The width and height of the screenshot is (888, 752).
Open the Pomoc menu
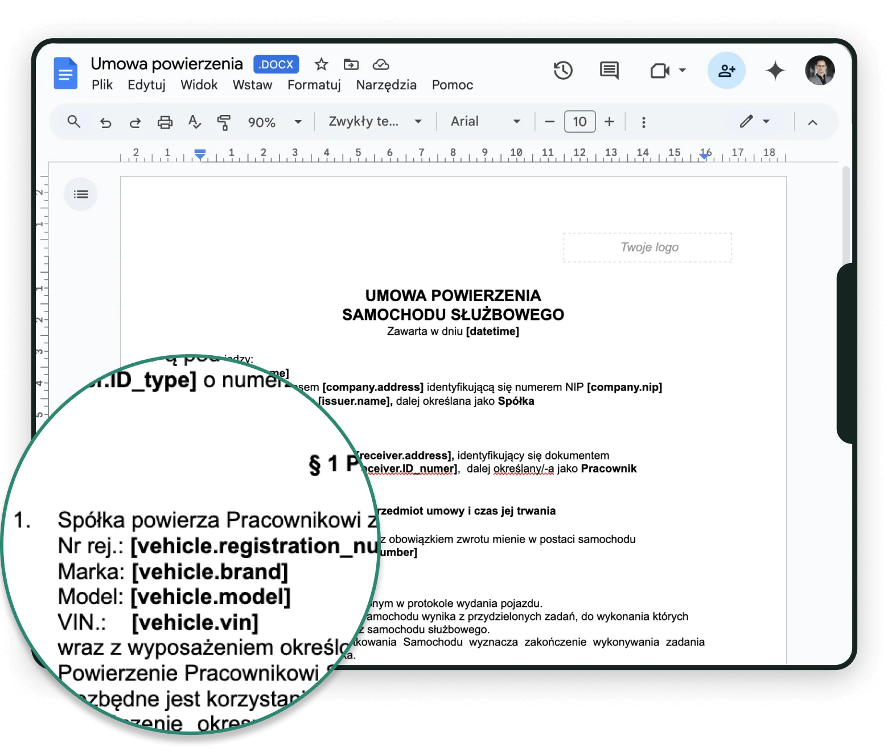click(x=453, y=85)
